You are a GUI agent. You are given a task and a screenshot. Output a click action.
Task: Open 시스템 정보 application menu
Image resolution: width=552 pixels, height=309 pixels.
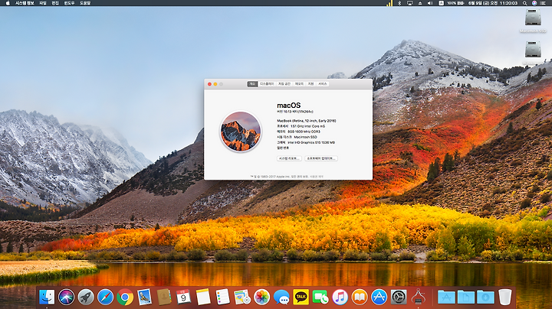coord(25,3)
